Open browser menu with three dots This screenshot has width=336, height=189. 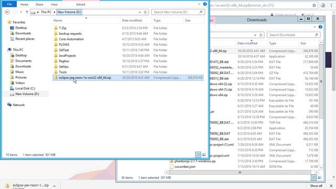[331, 5]
